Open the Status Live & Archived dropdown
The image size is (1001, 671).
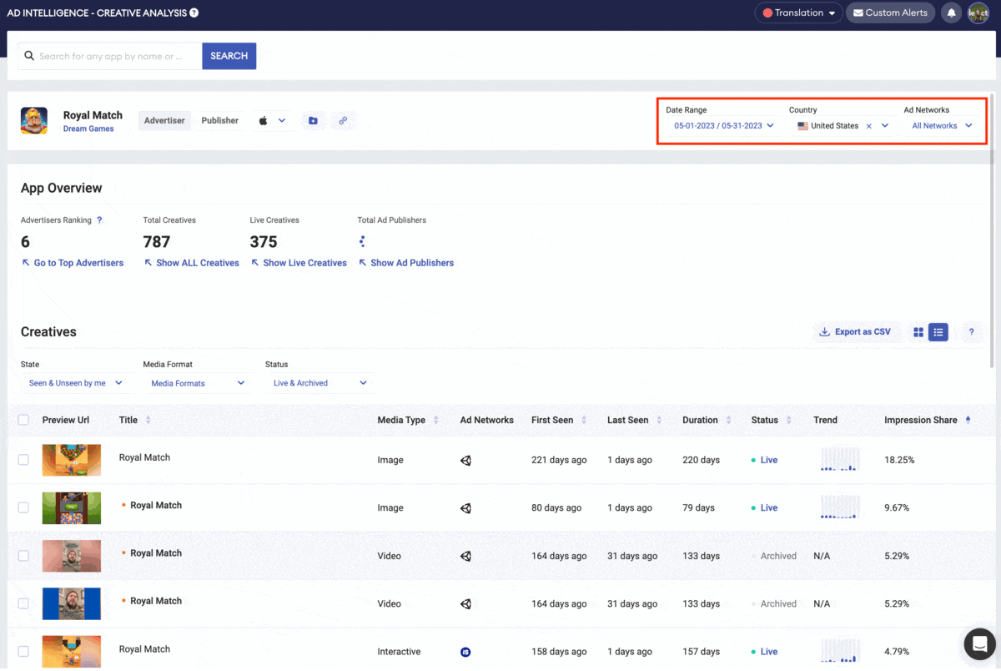click(x=319, y=384)
